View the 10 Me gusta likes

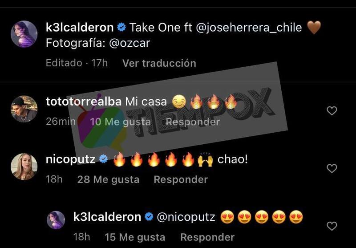pos(120,122)
